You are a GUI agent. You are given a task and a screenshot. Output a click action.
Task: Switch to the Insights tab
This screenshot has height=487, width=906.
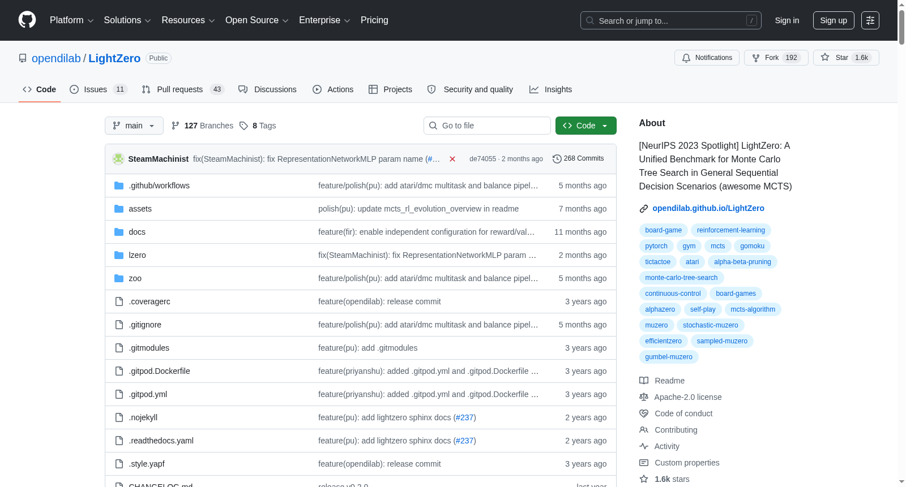point(550,89)
